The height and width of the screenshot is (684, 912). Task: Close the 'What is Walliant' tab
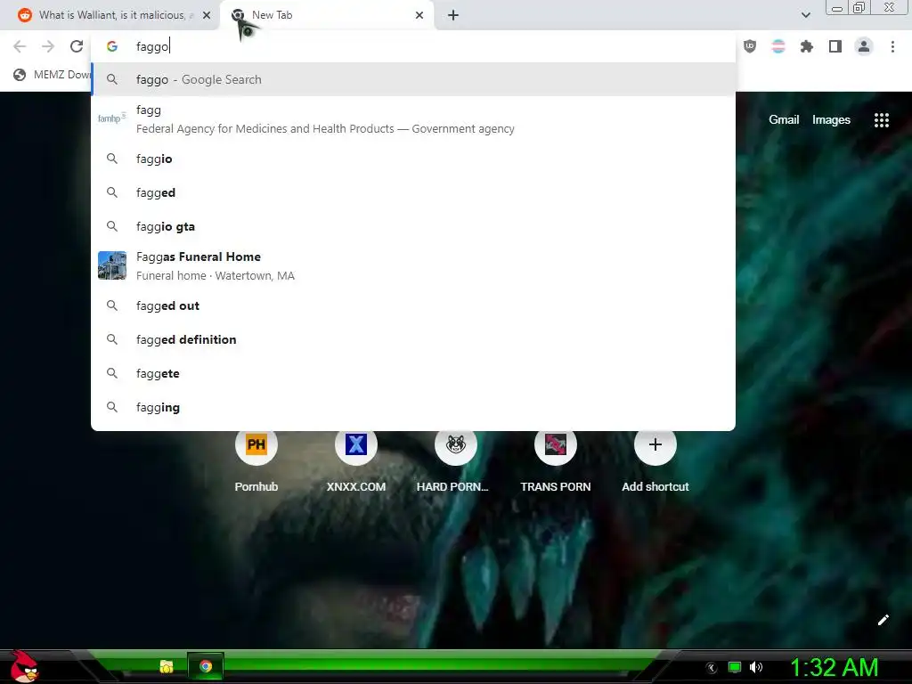(x=207, y=15)
